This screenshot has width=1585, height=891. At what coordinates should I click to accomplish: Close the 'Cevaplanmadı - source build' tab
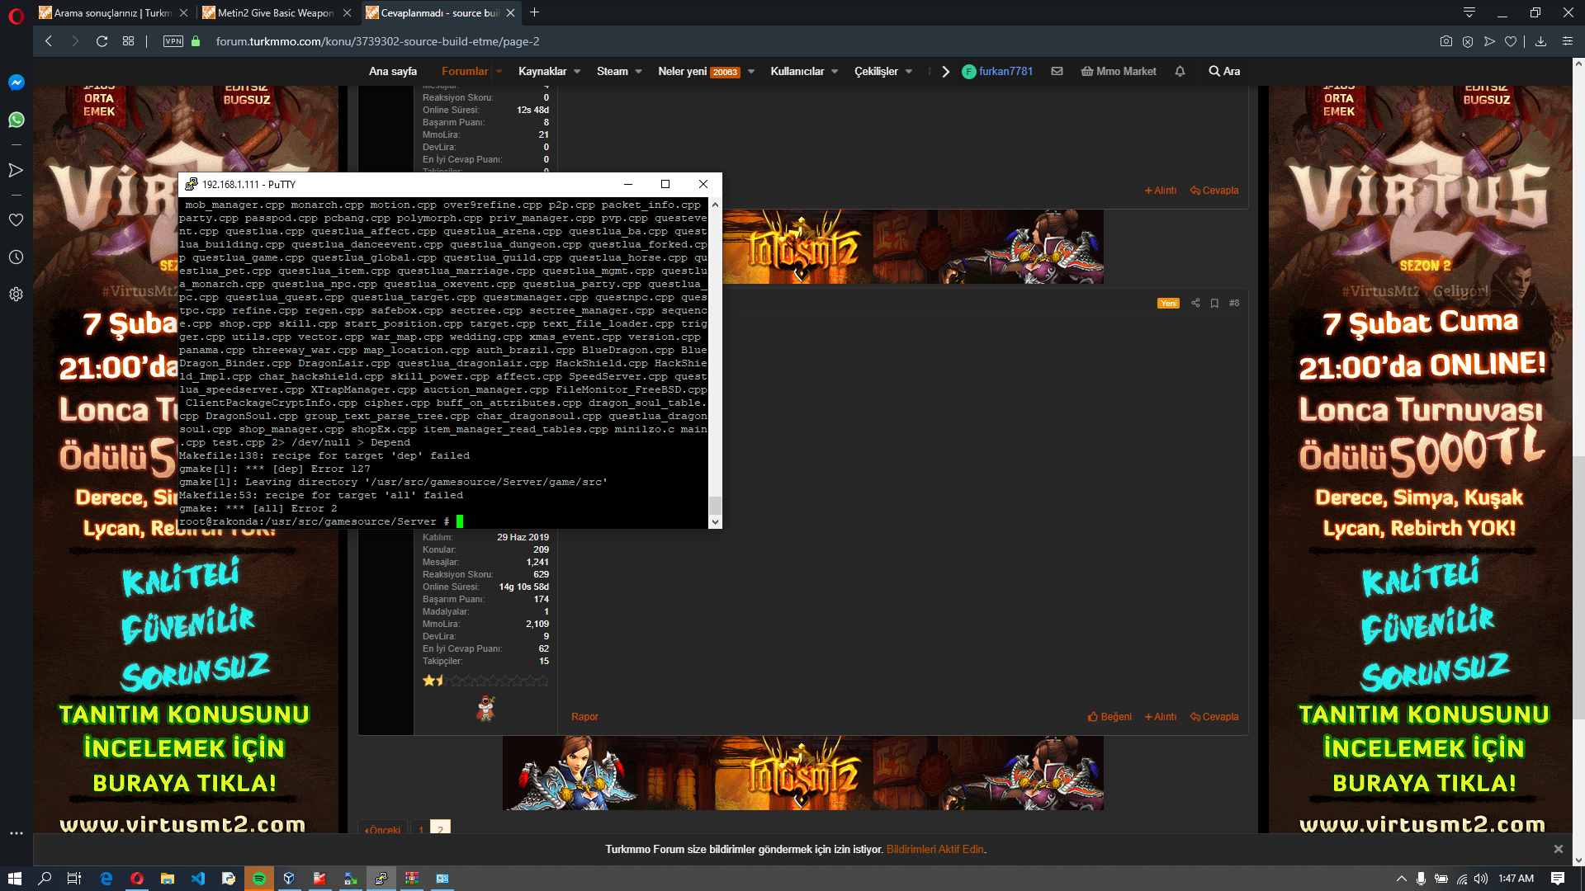coord(511,12)
